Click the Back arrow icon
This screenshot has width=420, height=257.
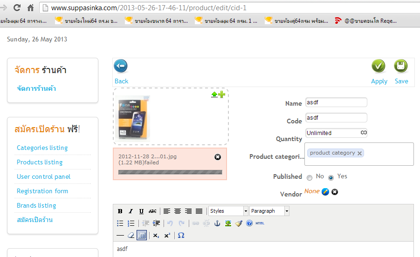pyautogui.click(x=121, y=66)
